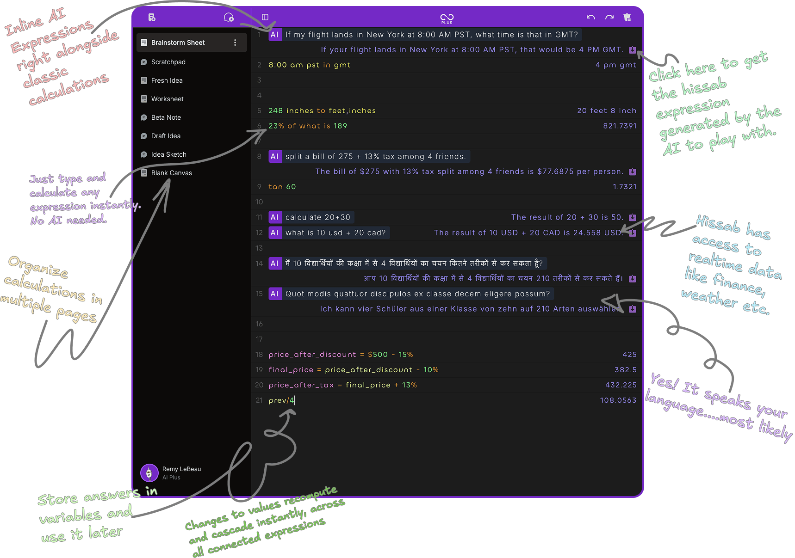Insert expression from the German AI answer
The width and height of the screenshot is (795, 558).
click(x=633, y=309)
